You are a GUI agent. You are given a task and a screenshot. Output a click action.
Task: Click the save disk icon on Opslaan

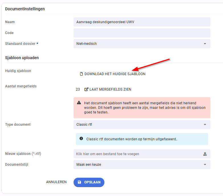pyautogui.click(x=79, y=182)
